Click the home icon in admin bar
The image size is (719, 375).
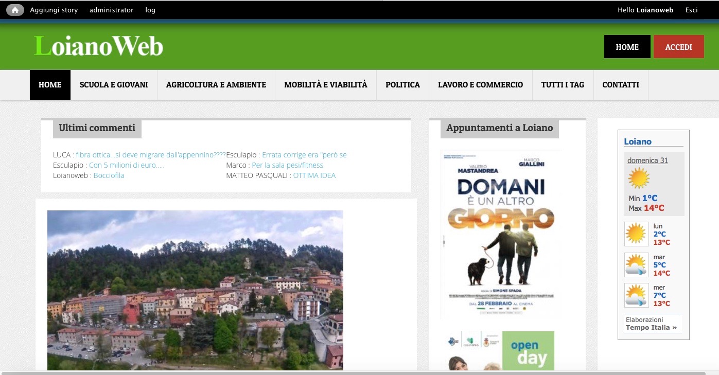[x=15, y=10]
